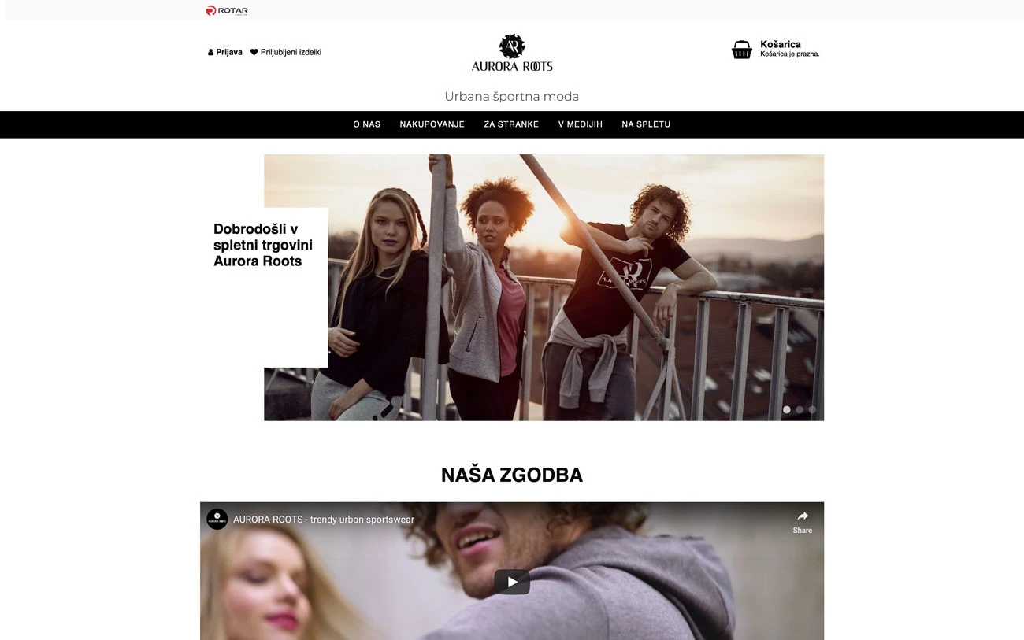Viewport: 1024px width, 640px height.
Task: Open the Aurora Roots channel avatar in video
Action: (x=217, y=519)
